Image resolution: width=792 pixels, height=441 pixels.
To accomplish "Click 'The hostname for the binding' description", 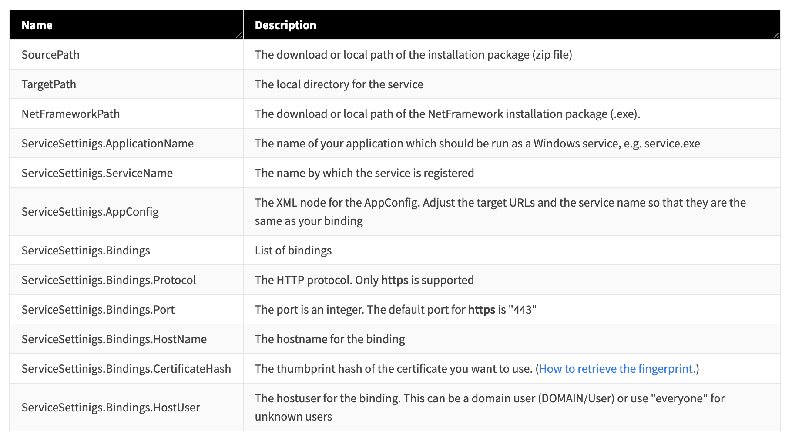I will (330, 339).
